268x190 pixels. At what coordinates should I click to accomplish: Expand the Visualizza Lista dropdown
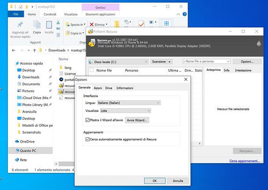point(125,111)
